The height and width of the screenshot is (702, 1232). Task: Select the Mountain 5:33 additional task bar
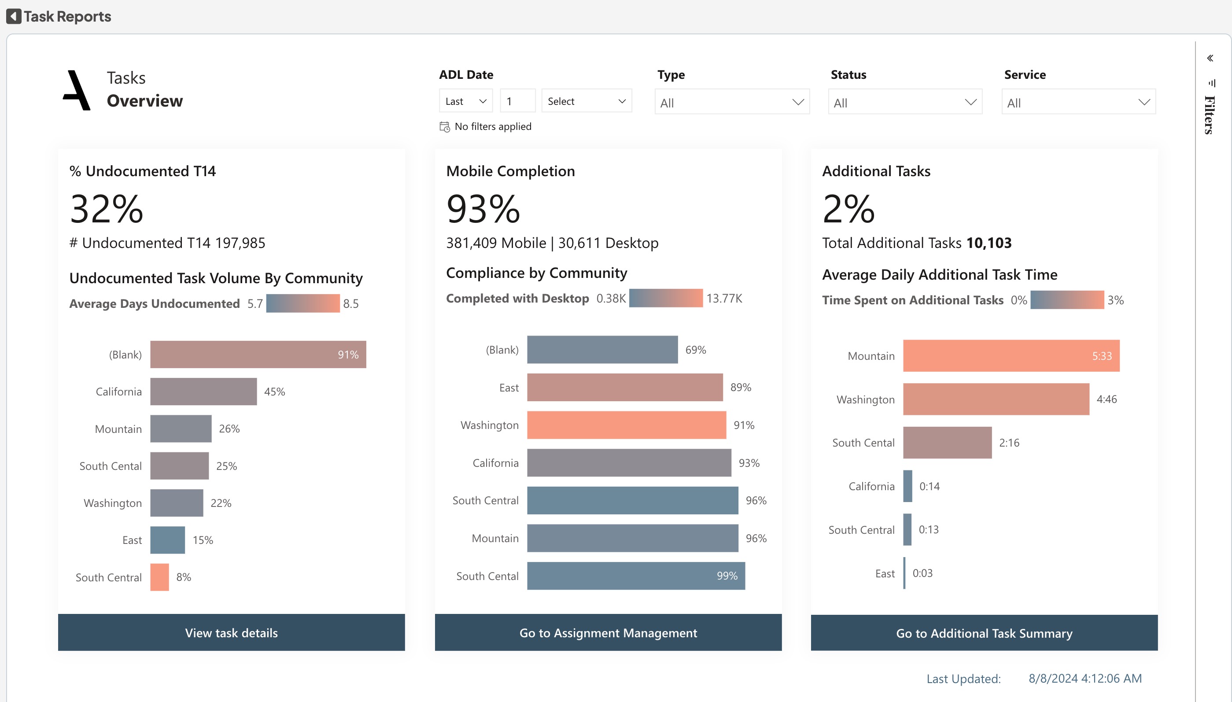point(1011,356)
